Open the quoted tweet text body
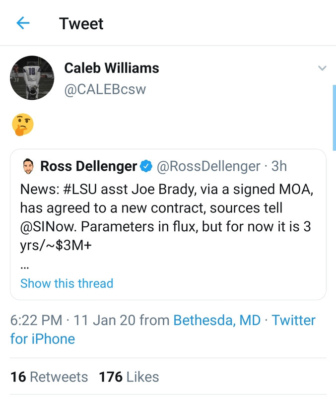This screenshot has width=336, height=397. [164, 218]
